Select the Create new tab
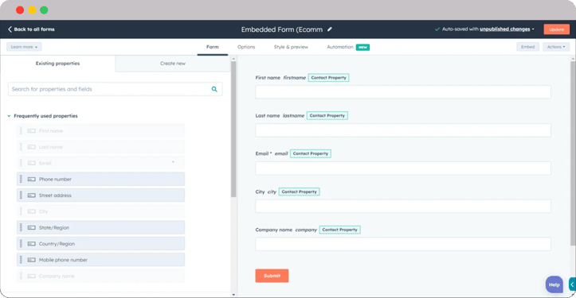576x298 pixels. pos(173,64)
